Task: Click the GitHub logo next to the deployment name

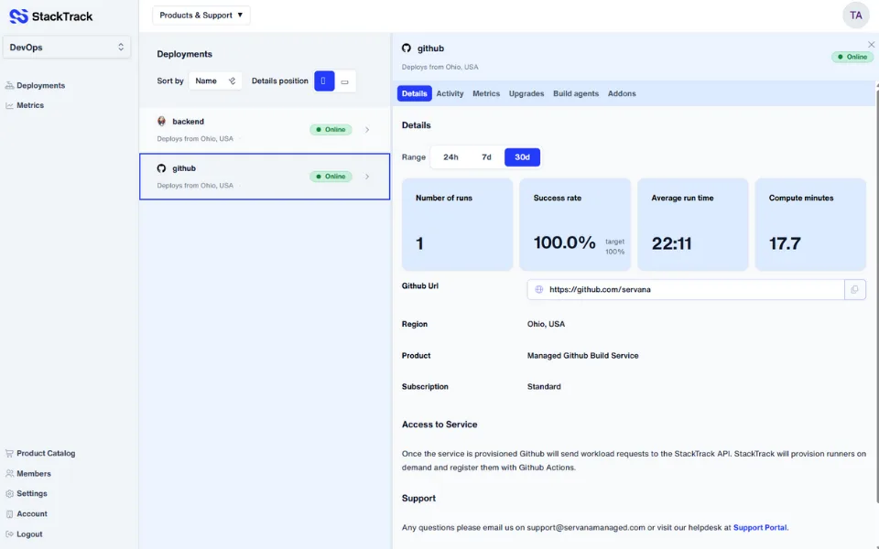Action: [x=406, y=48]
